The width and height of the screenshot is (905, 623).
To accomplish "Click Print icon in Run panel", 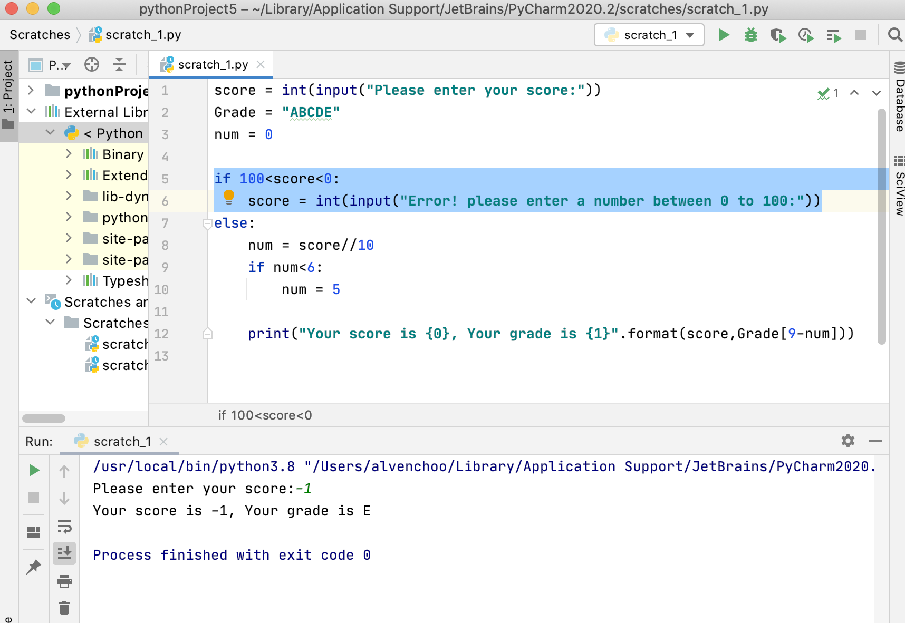I will pos(64,581).
